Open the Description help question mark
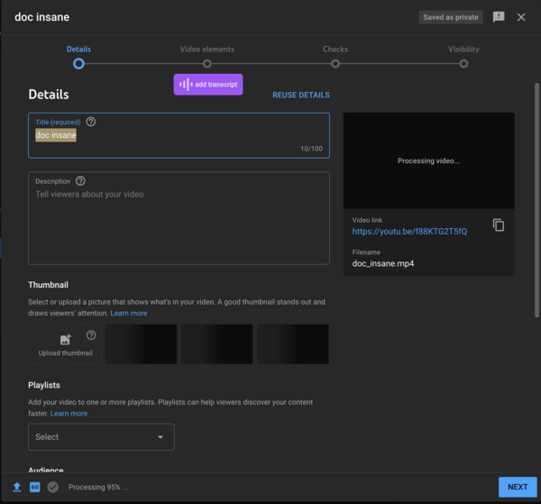 [81, 180]
